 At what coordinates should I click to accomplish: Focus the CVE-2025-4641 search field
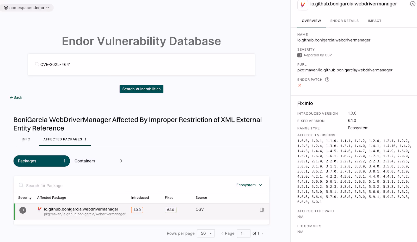pos(142,65)
